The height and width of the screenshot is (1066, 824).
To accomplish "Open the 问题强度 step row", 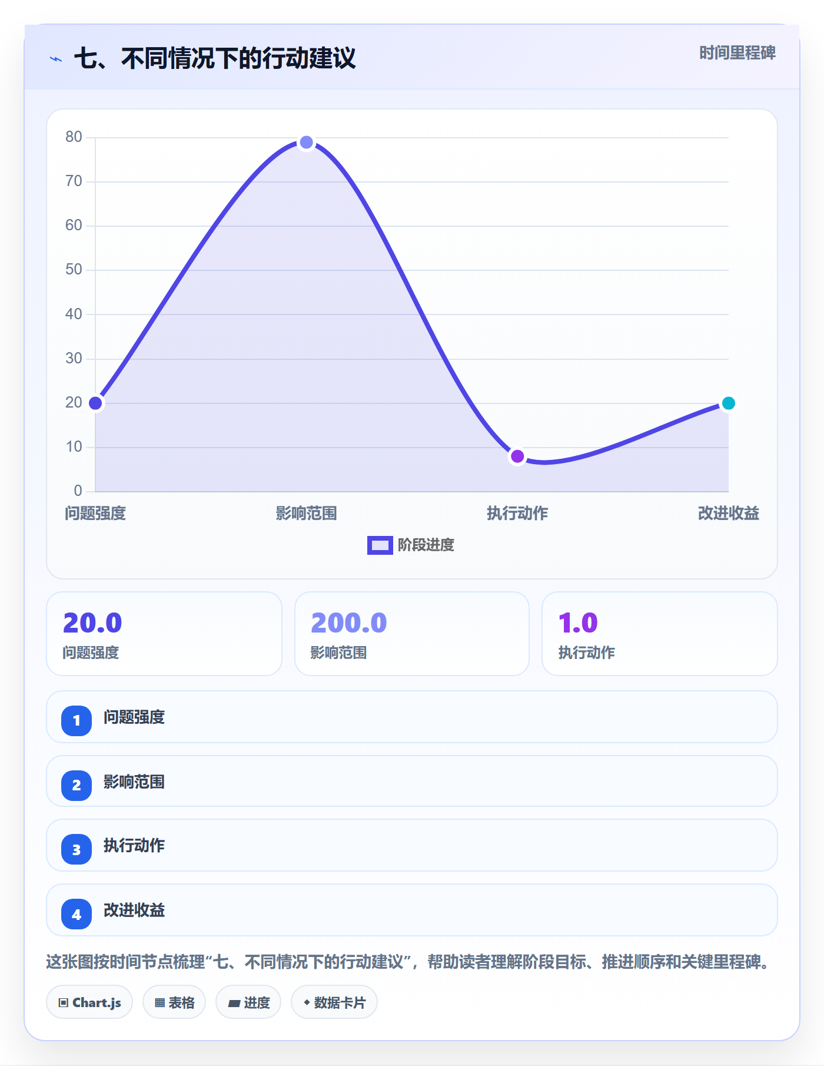I will (412, 717).
